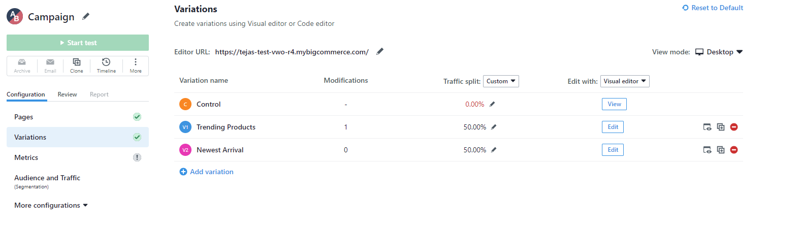This screenshot has height=228, width=801.
Task: Open the Edit with Visual editor dropdown
Action: tap(625, 81)
